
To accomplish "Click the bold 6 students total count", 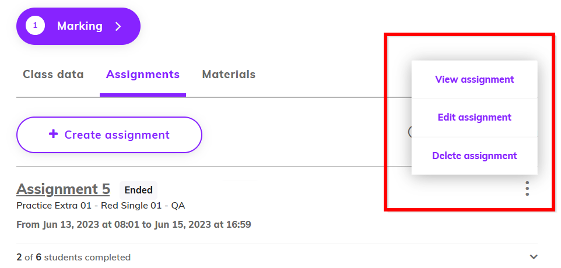I will pos(38,257).
